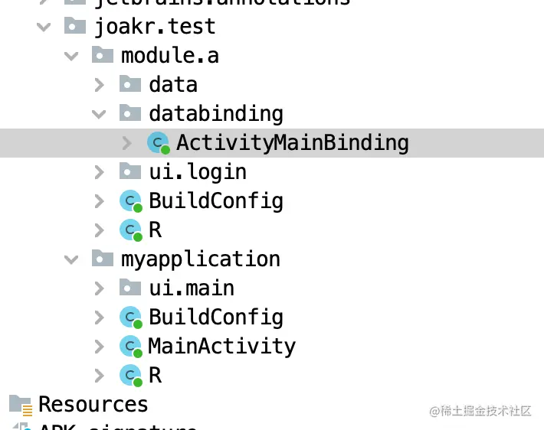The width and height of the screenshot is (544, 430).
Task: Select BuildConfig under module.a
Action: 216,201
